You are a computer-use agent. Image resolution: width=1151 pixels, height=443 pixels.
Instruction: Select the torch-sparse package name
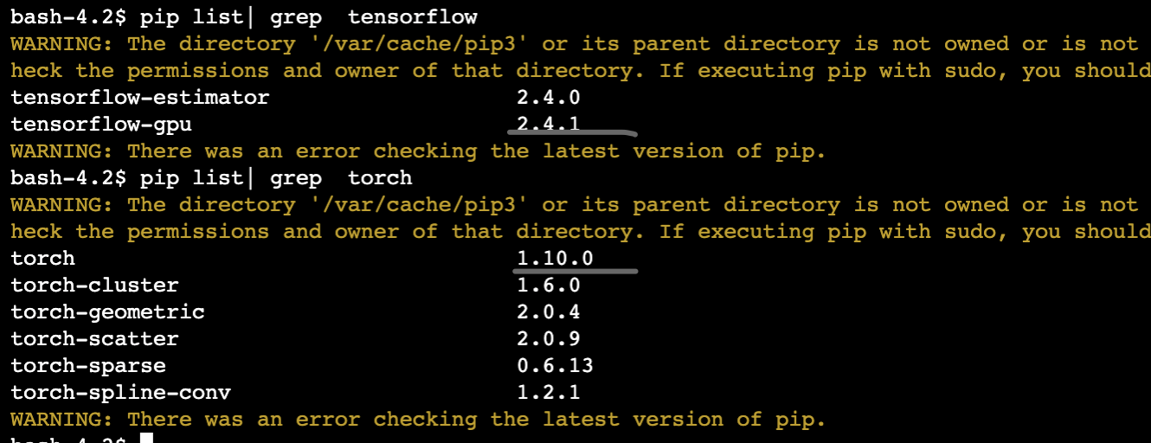click(x=88, y=366)
